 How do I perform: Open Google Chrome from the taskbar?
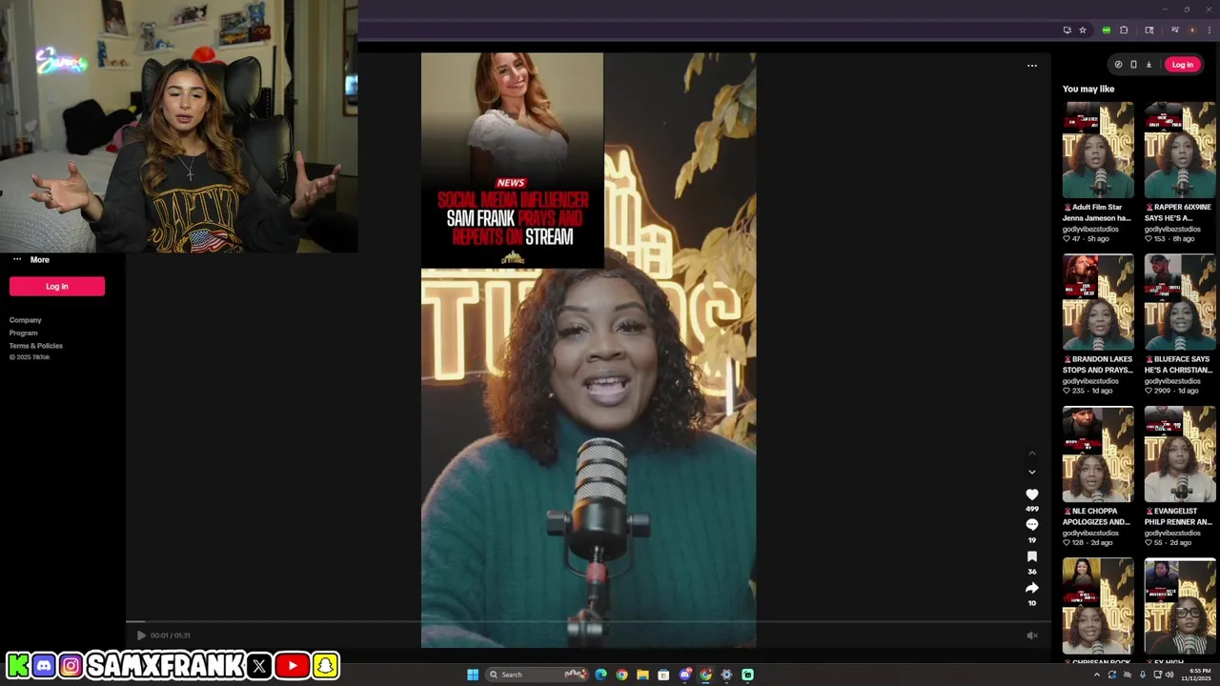pos(621,675)
